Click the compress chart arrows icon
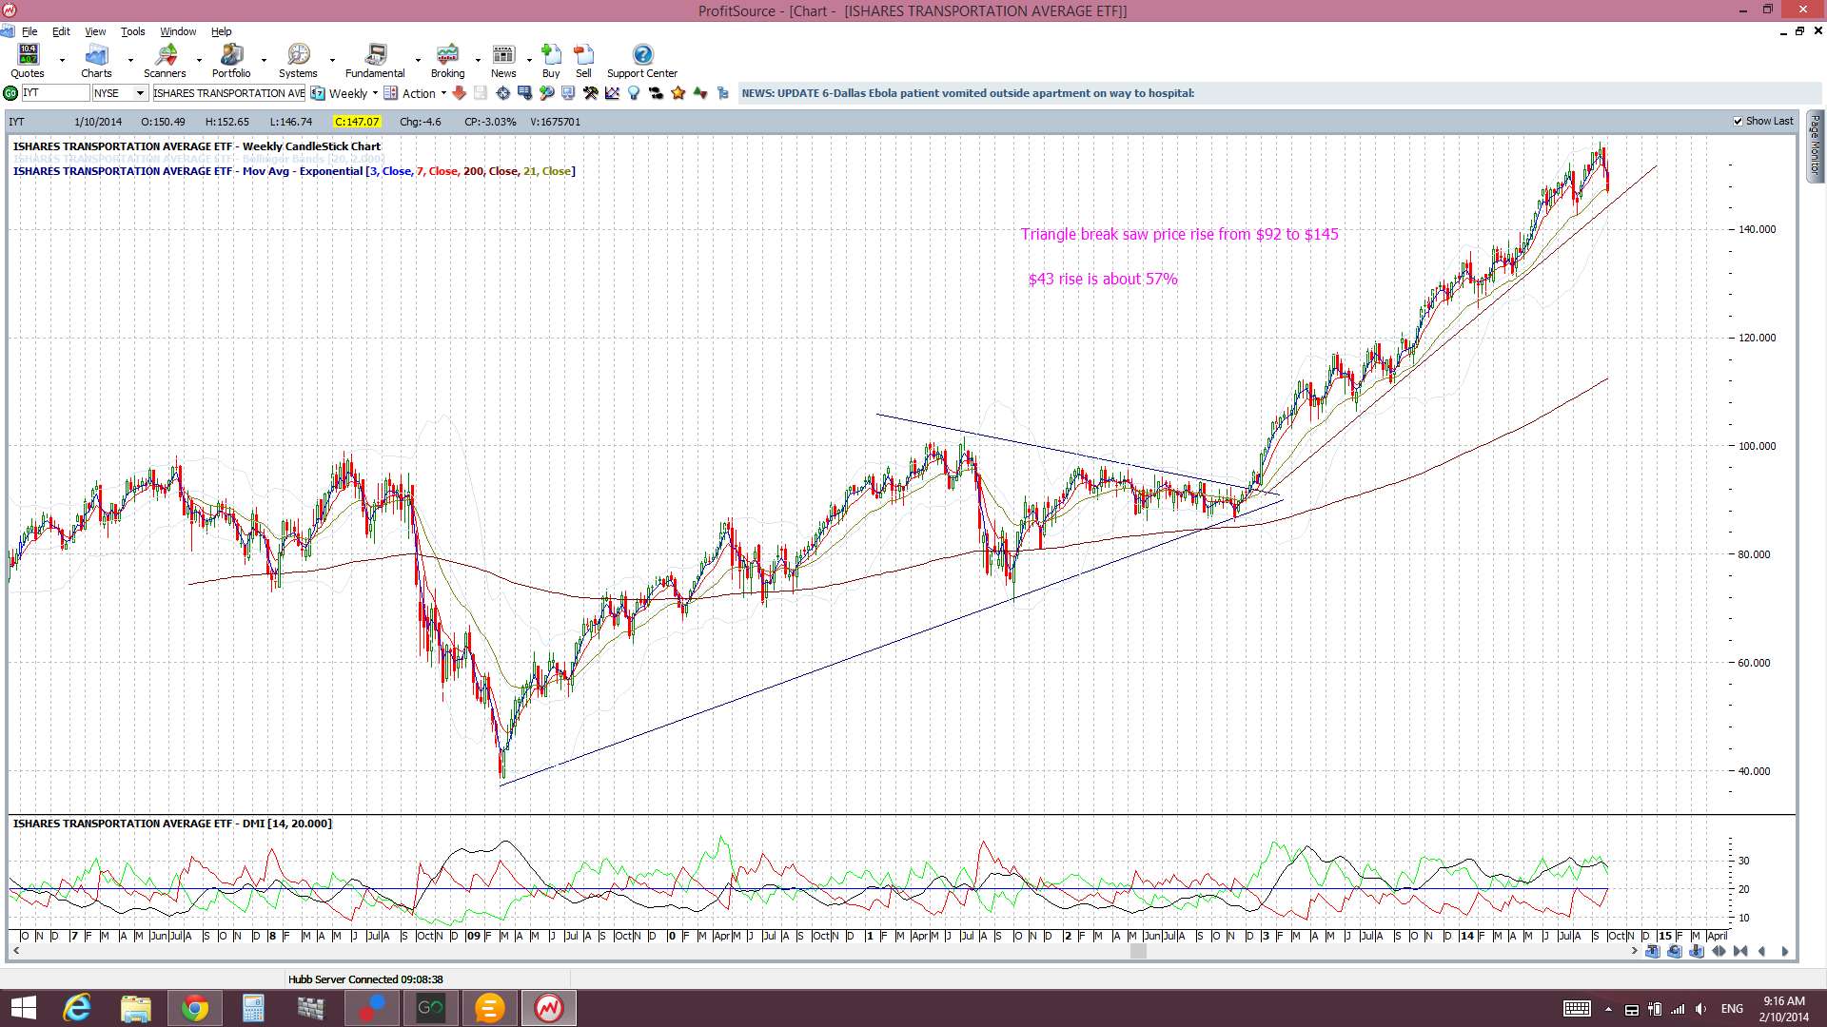This screenshot has height=1027, width=1827. 1740,951
